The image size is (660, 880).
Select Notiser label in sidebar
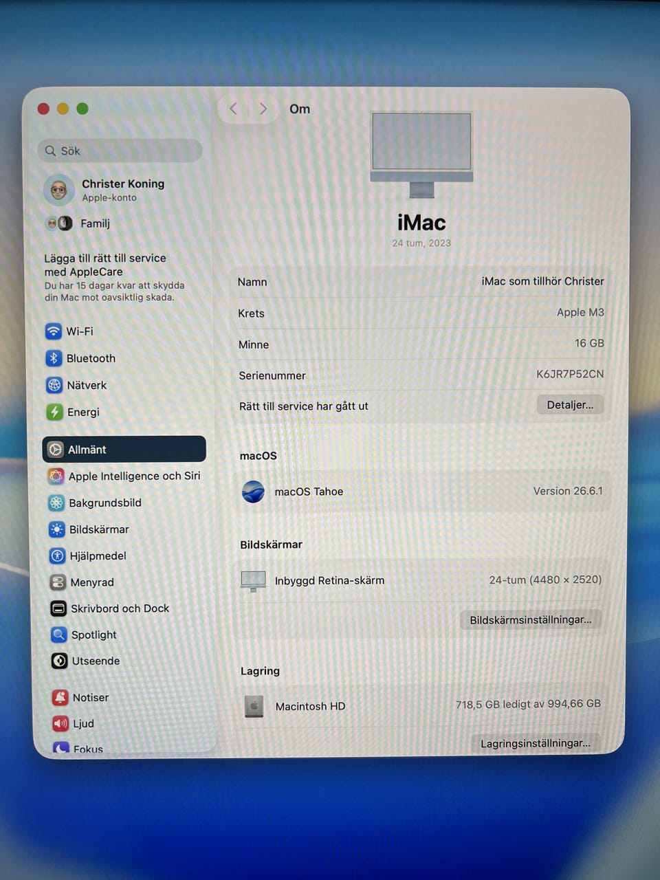(91, 697)
